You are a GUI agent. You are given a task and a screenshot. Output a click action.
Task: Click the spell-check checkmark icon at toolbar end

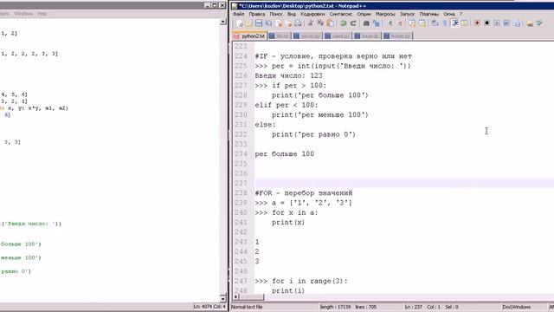coord(538,23)
